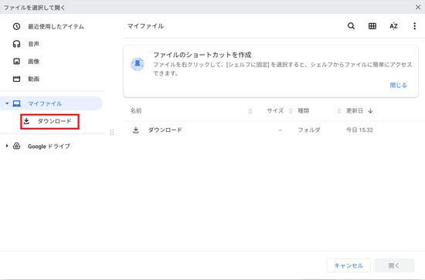Toggle the 更新日 sort direction arrow
The width and height of the screenshot is (425, 280).
[x=370, y=111]
